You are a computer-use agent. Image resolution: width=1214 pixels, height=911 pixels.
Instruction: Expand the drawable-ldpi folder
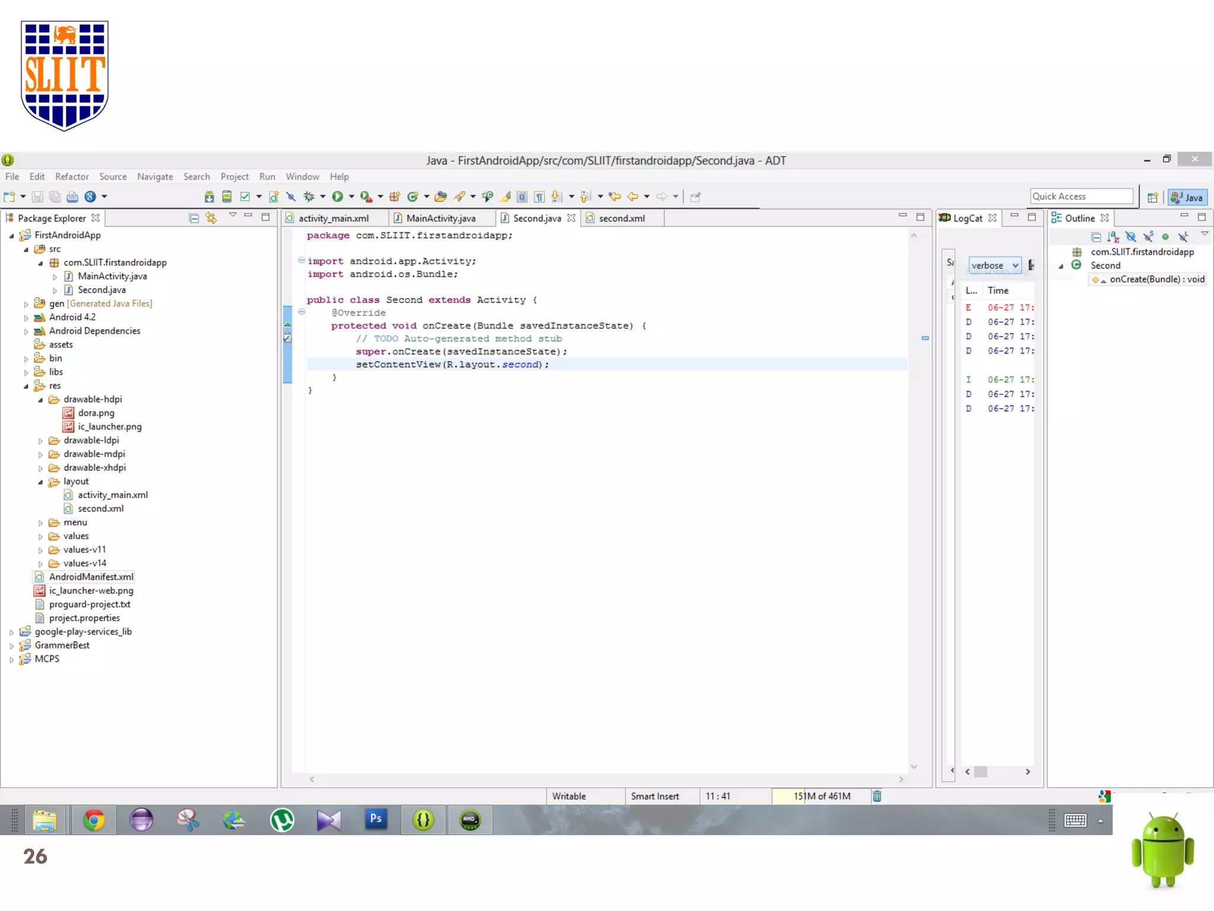pyautogui.click(x=40, y=441)
